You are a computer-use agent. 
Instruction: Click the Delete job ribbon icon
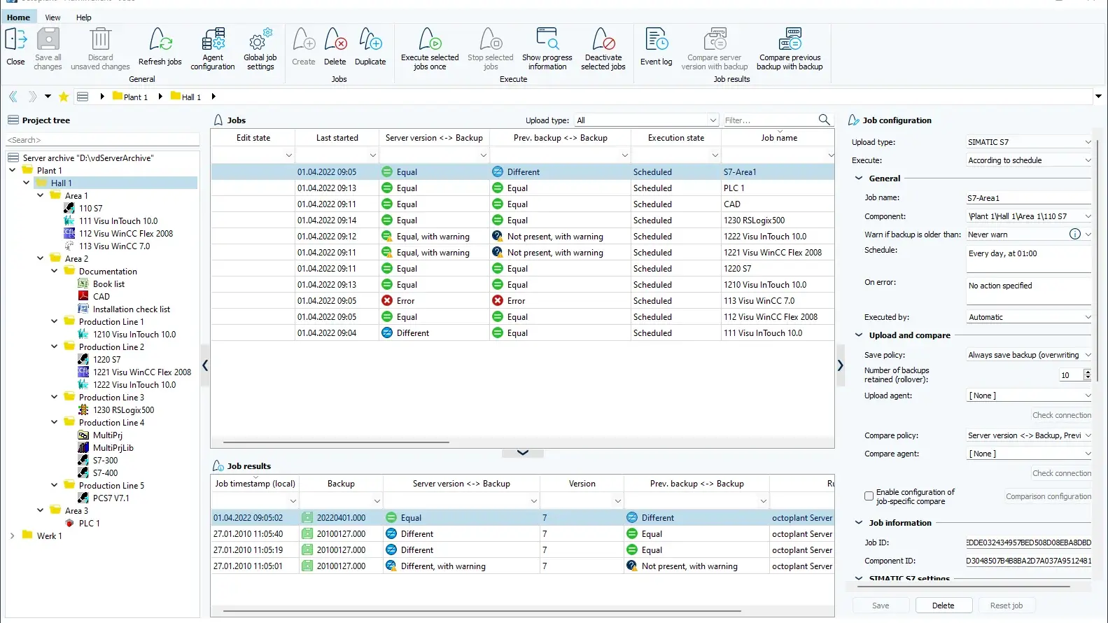point(335,47)
